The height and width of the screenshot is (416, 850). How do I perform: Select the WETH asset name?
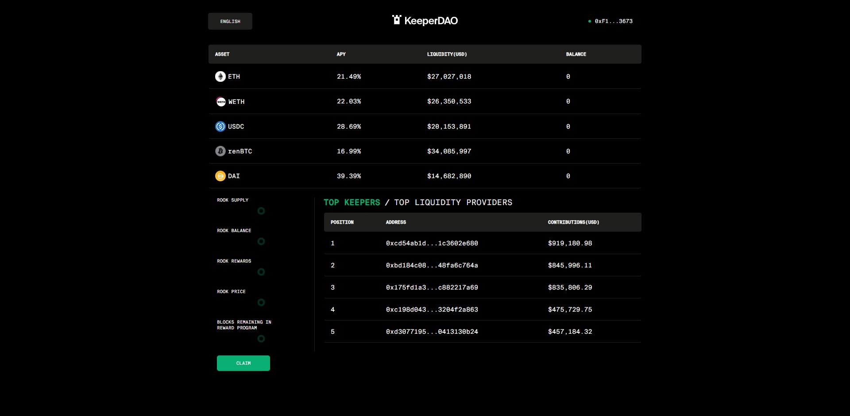pyautogui.click(x=236, y=102)
